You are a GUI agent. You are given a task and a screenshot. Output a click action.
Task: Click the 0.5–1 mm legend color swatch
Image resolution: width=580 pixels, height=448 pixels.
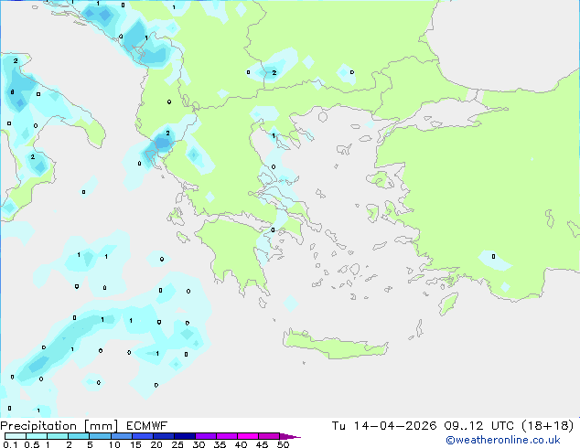click(37, 436)
